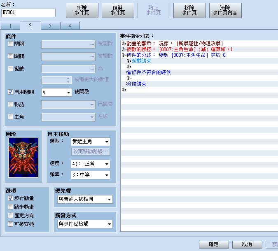Select the 遊戲結束 command line
The width and height of the screenshot is (278, 251).
coord(199,61)
